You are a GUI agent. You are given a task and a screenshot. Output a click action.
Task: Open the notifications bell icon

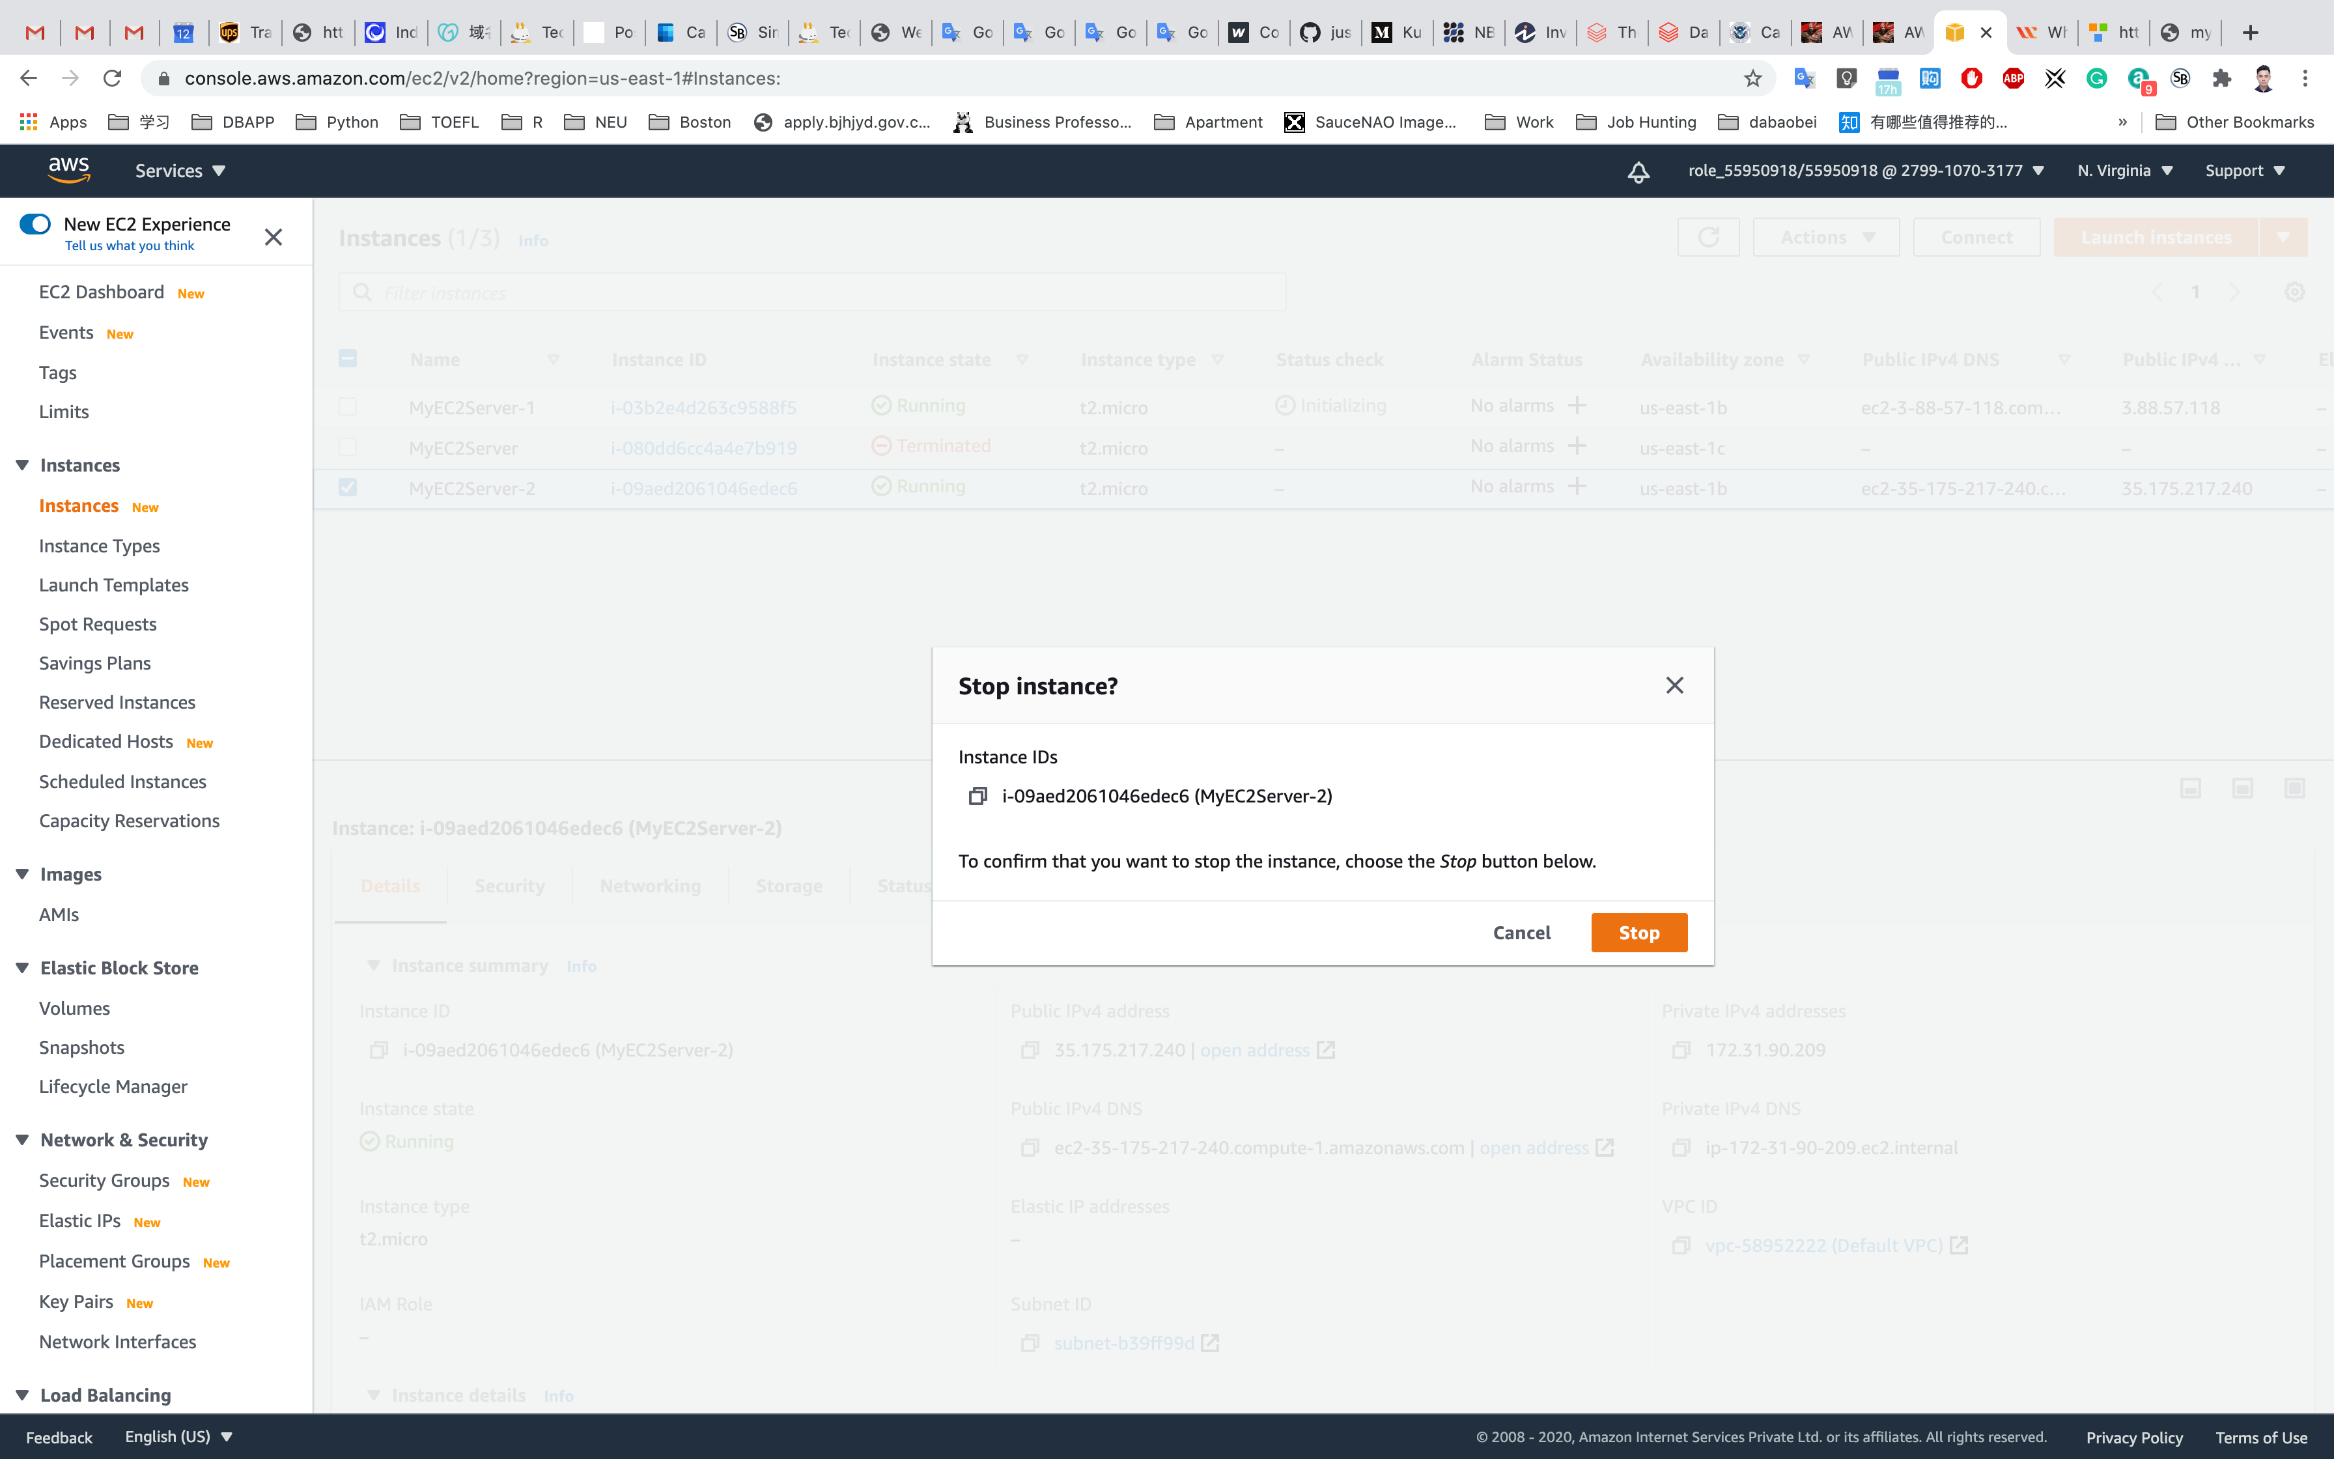(1638, 172)
